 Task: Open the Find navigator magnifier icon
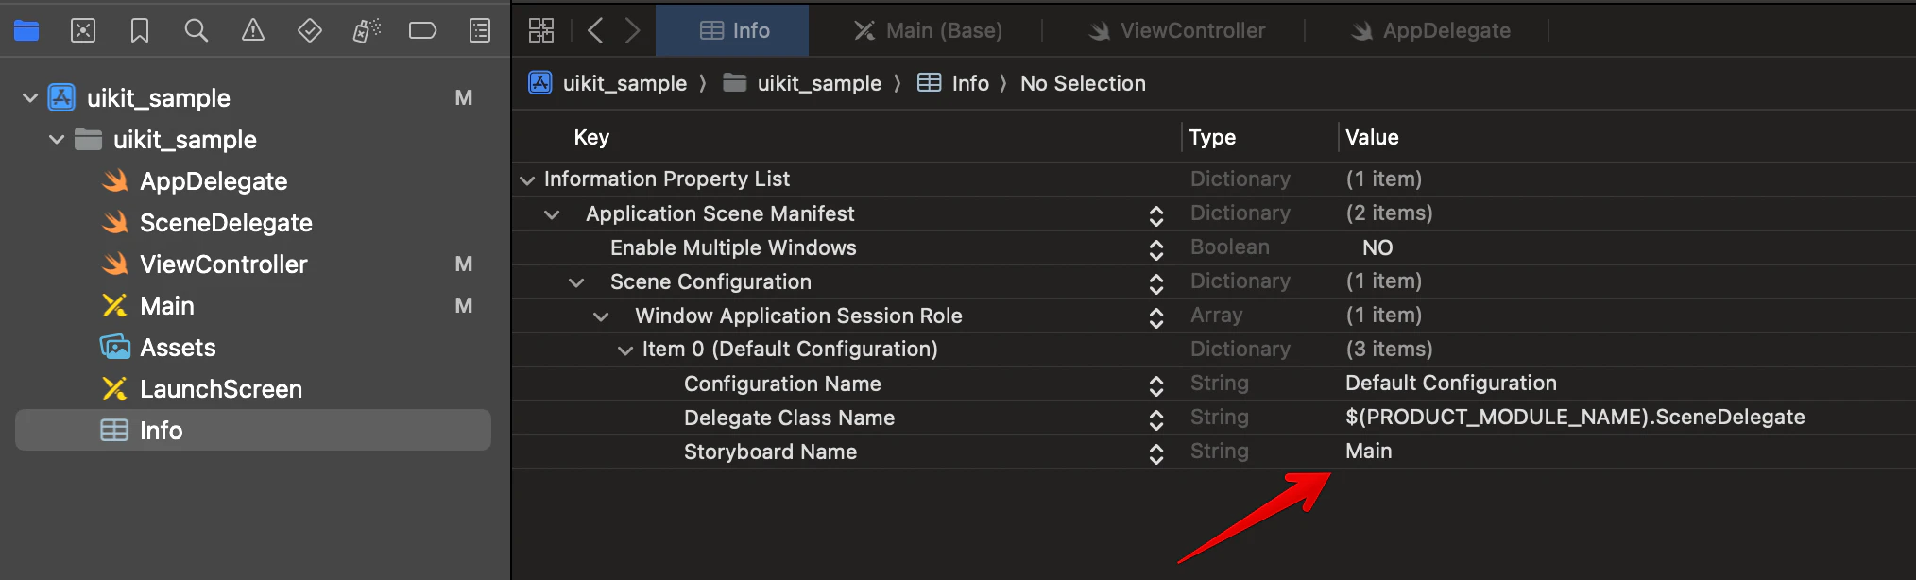click(x=197, y=31)
